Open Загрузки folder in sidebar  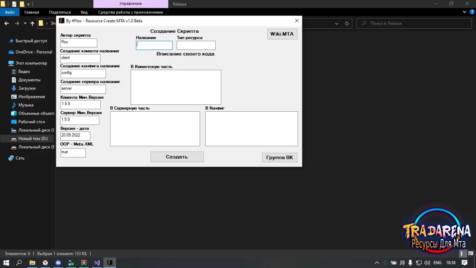click(27, 88)
